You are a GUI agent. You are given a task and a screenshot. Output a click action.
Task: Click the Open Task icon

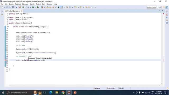[x=50, y=7]
